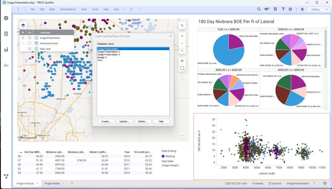This screenshot has height=189, width=332.
Task: Click the blue Marking color circle
Action: tap(163, 156)
